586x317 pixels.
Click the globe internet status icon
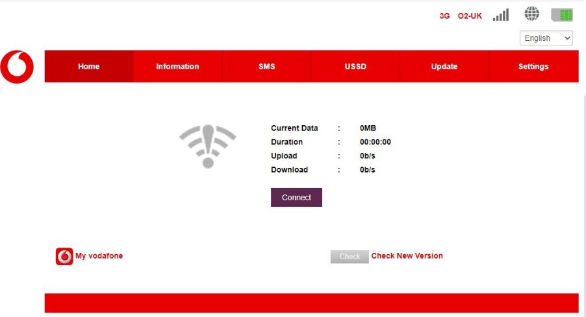pyautogui.click(x=531, y=15)
